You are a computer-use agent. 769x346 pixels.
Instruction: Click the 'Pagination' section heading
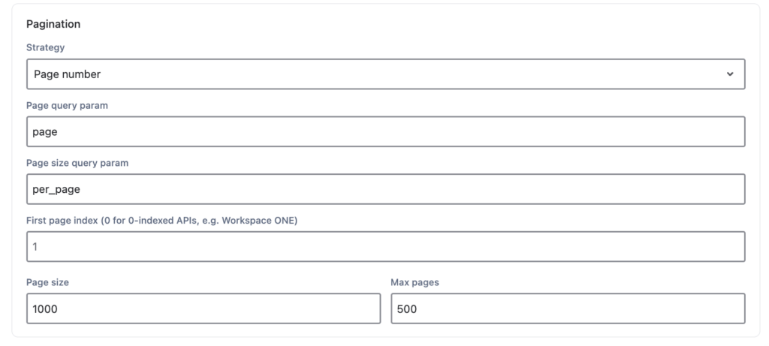(x=53, y=24)
